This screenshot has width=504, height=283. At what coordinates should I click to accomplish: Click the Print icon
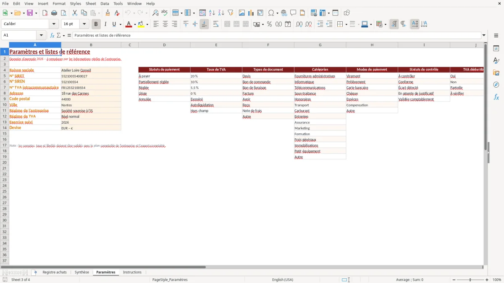[x=54, y=13]
